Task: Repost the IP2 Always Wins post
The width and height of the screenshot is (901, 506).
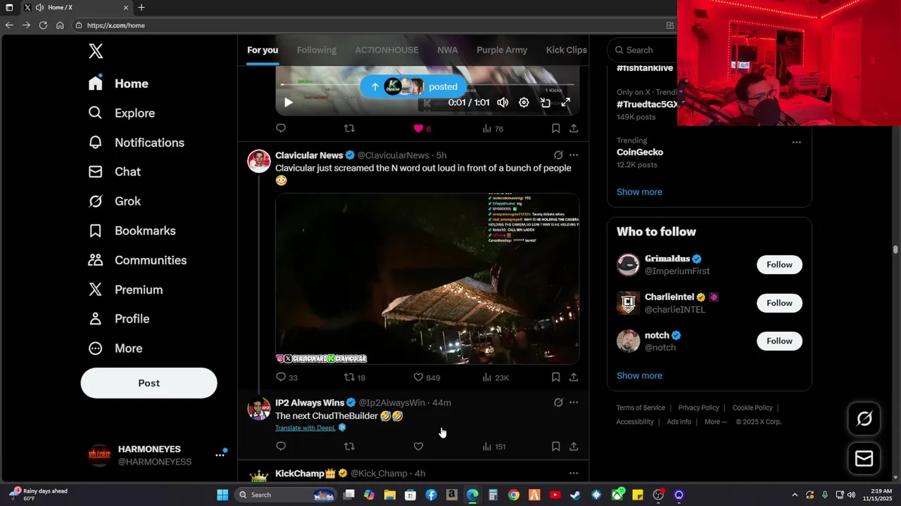Action: pyautogui.click(x=349, y=446)
